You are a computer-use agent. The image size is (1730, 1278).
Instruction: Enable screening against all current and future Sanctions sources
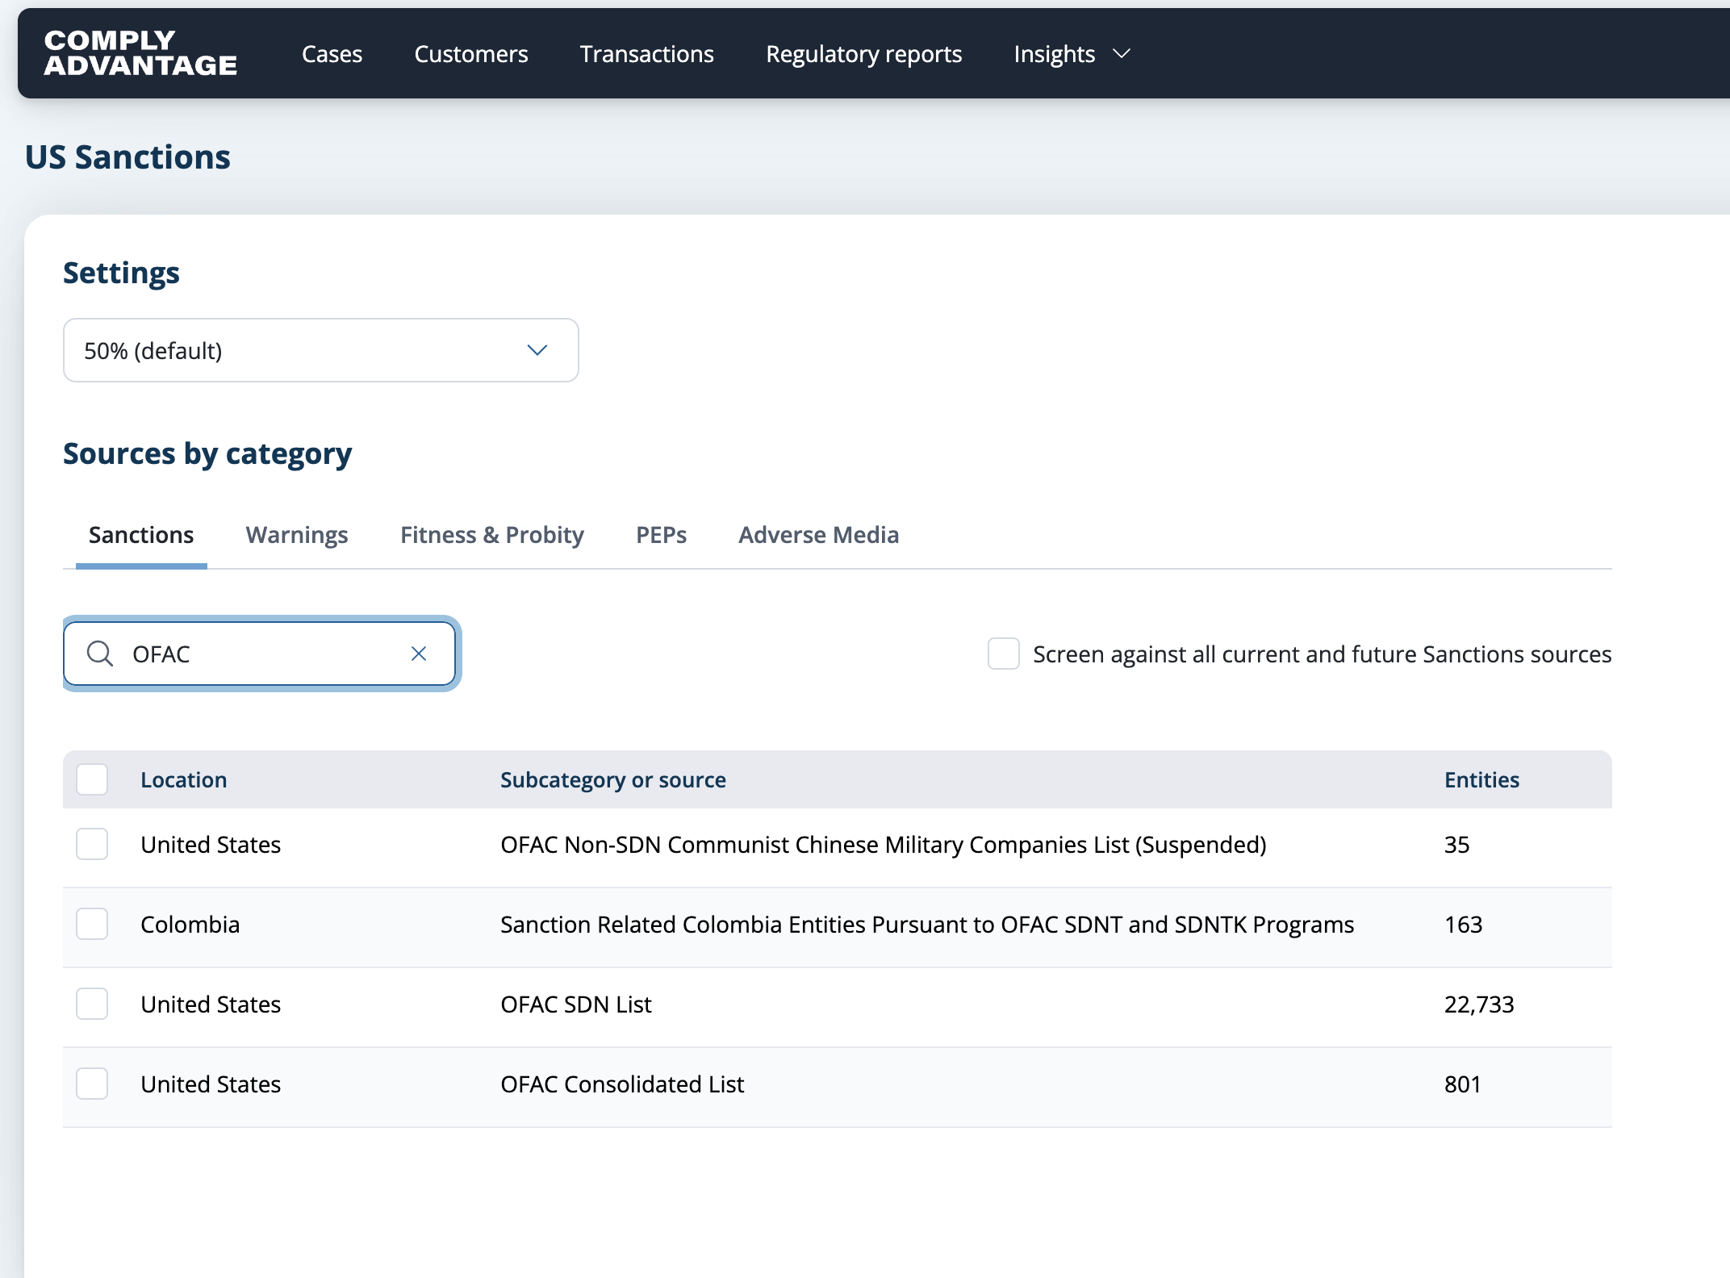coord(1004,654)
